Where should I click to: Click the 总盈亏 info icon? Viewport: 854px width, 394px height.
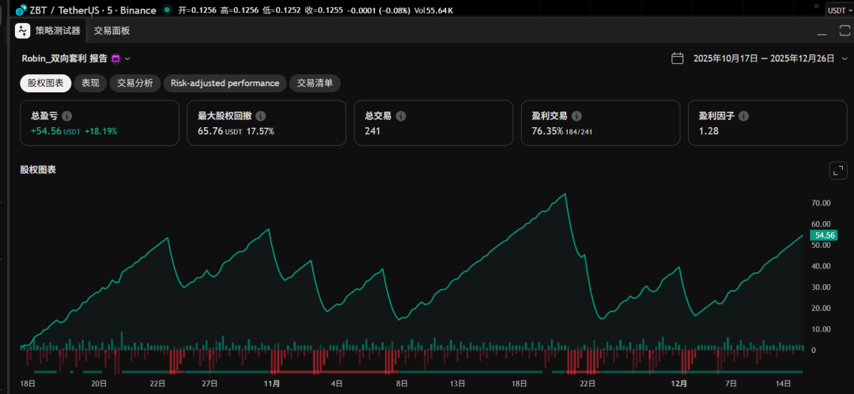point(67,116)
